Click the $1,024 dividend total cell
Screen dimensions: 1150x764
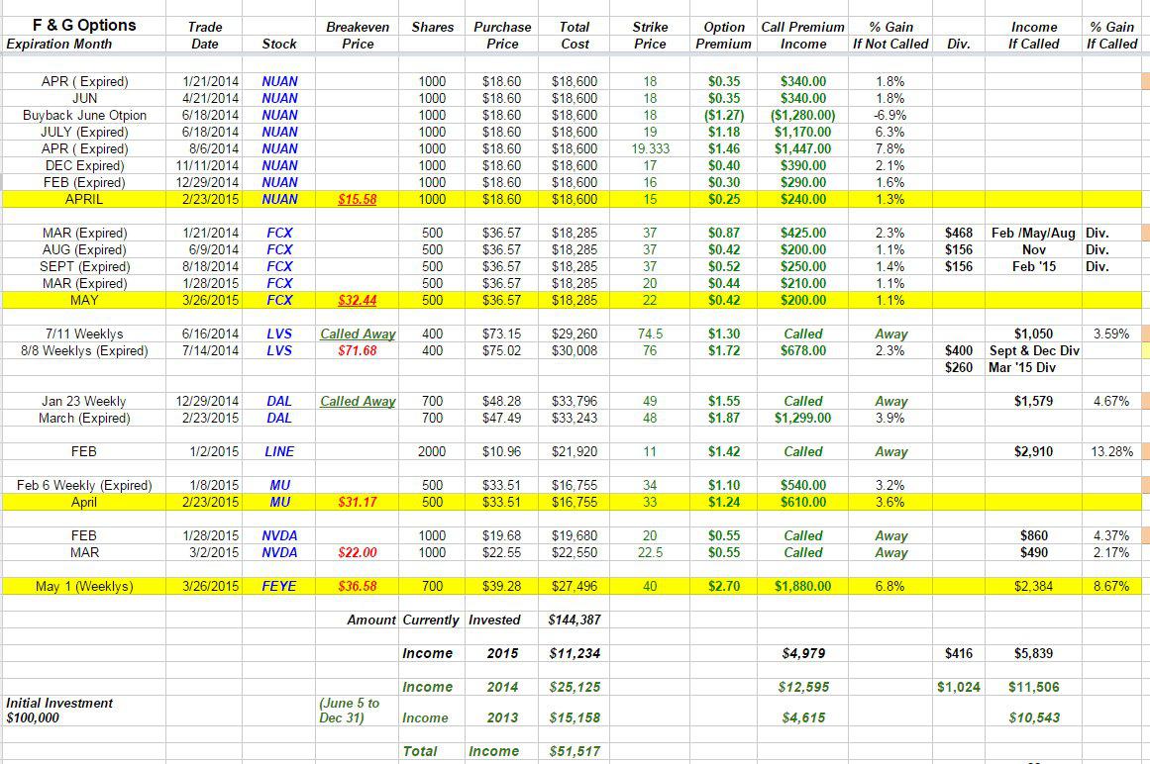pyautogui.click(x=959, y=688)
